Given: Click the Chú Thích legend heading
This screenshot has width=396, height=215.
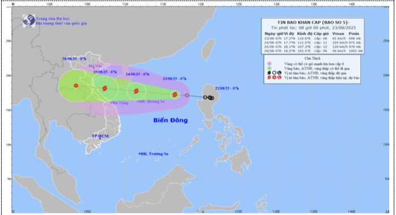Looking at the screenshot, I should coord(312,58).
